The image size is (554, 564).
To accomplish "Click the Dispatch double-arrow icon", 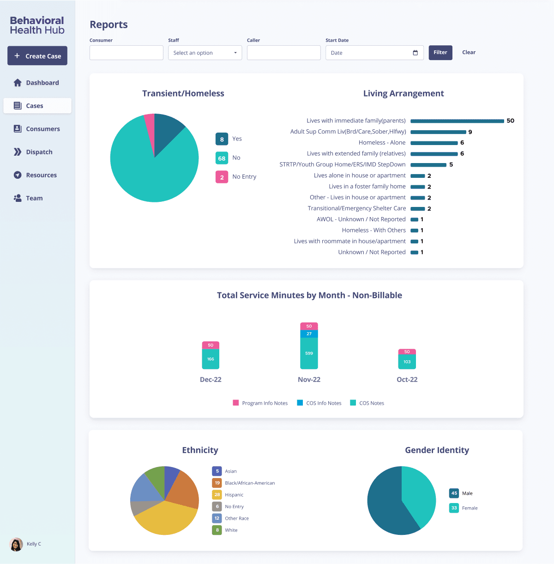I will 18,152.
